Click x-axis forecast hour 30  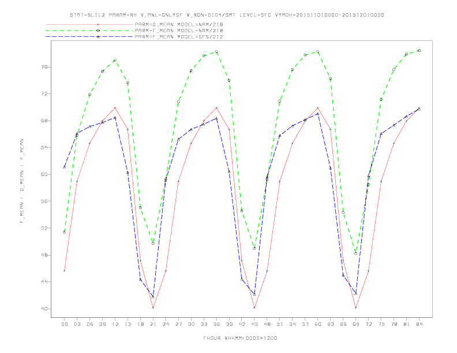[191, 324]
